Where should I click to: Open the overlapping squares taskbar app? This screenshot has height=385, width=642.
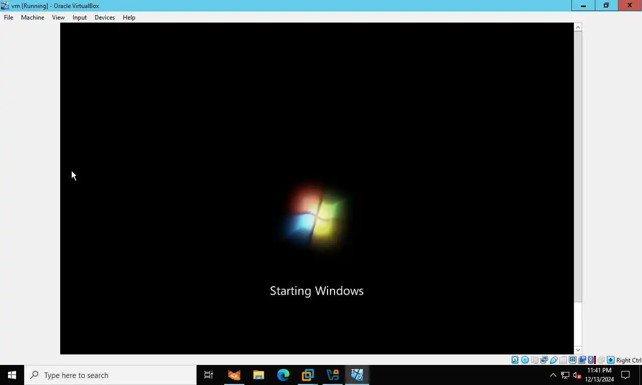tap(308, 375)
